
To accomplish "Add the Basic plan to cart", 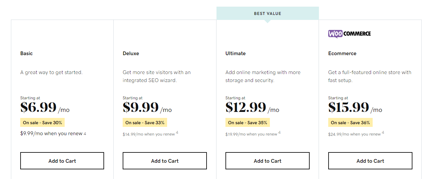I will click(x=62, y=161).
